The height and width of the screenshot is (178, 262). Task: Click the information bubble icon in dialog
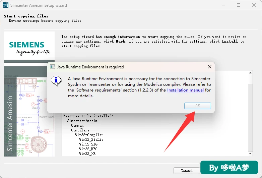(56, 81)
